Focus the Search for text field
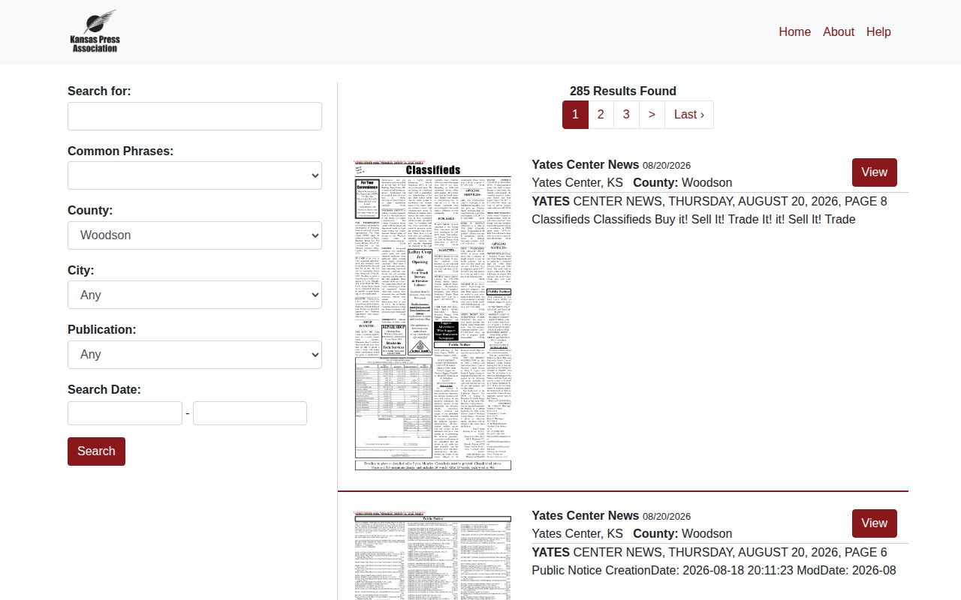The width and height of the screenshot is (961, 600). tap(194, 116)
